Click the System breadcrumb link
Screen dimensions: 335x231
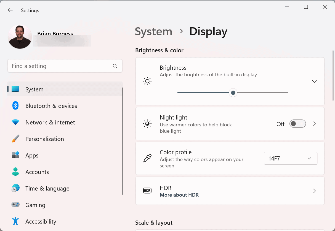pyautogui.click(x=153, y=31)
